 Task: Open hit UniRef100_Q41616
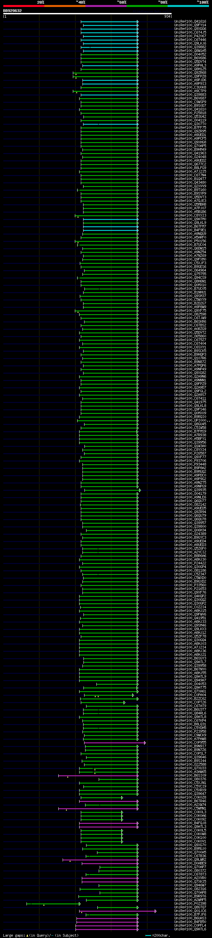190,22
